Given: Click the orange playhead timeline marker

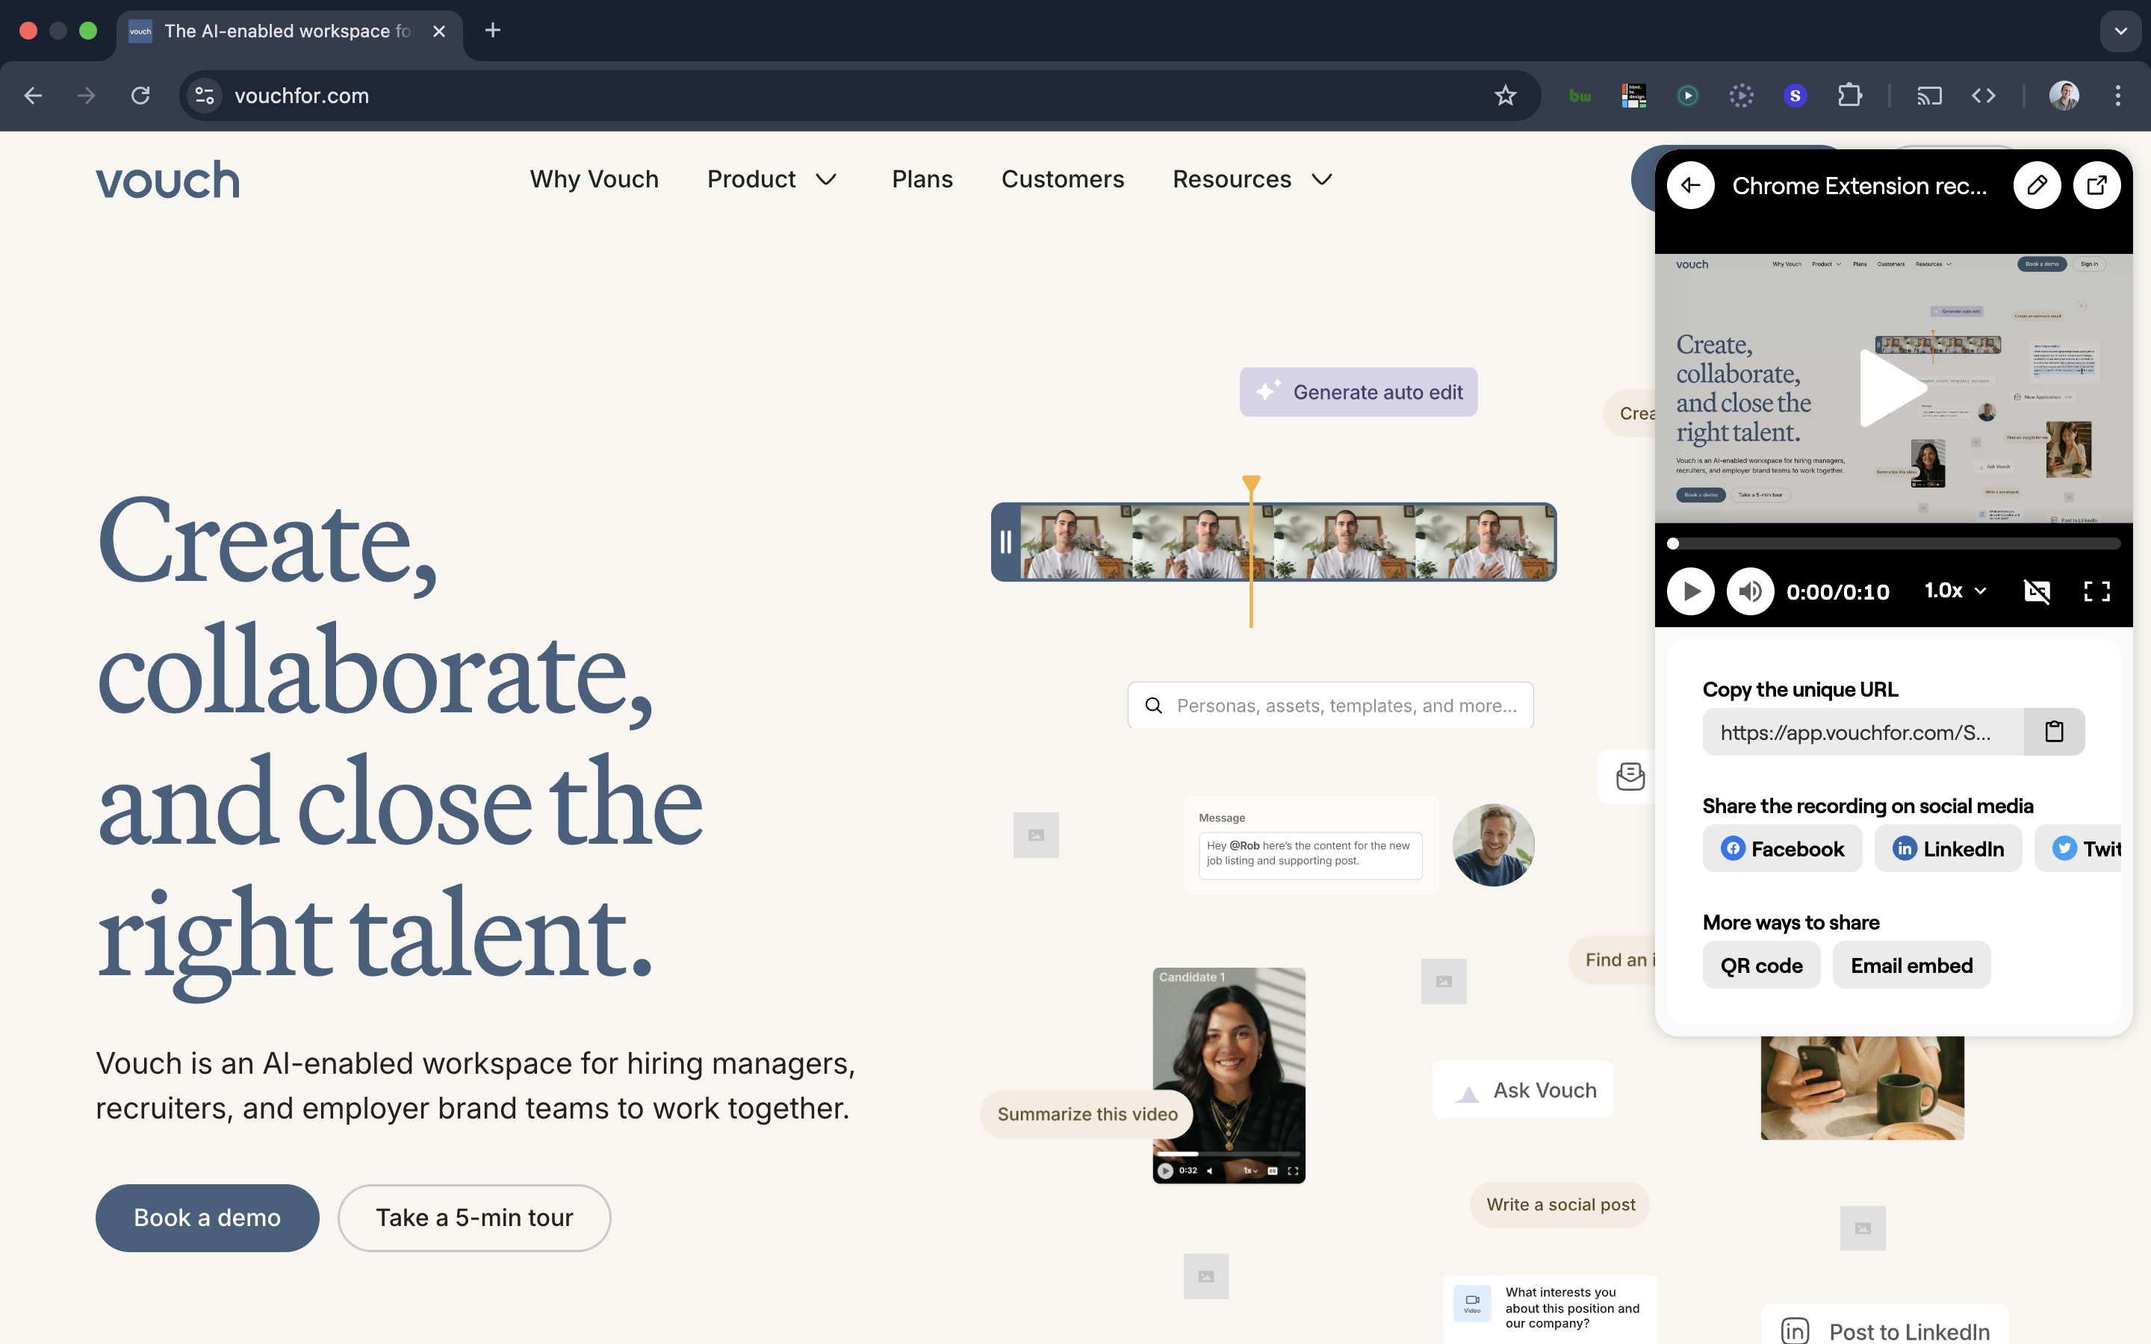Looking at the screenshot, I should coord(1250,551).
